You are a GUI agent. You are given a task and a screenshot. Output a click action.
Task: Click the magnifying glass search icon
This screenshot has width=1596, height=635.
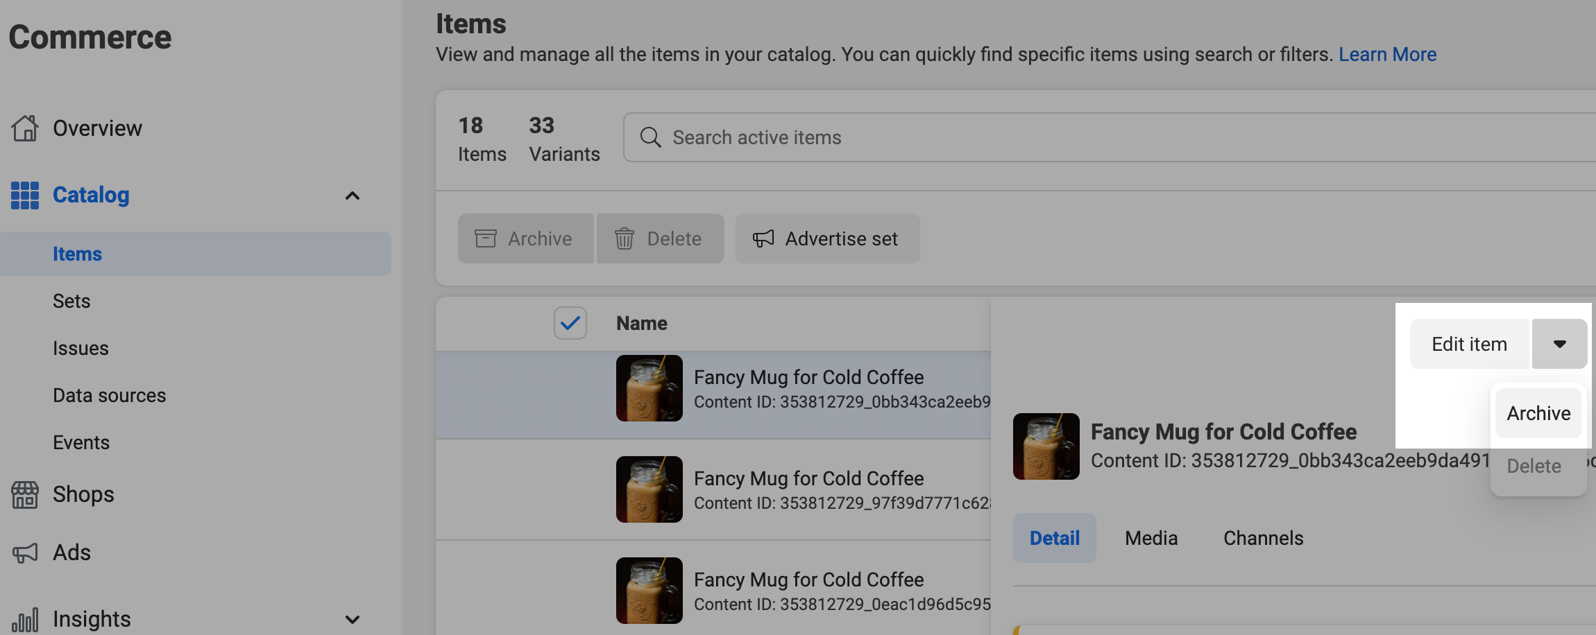click(x=650, y=137)
